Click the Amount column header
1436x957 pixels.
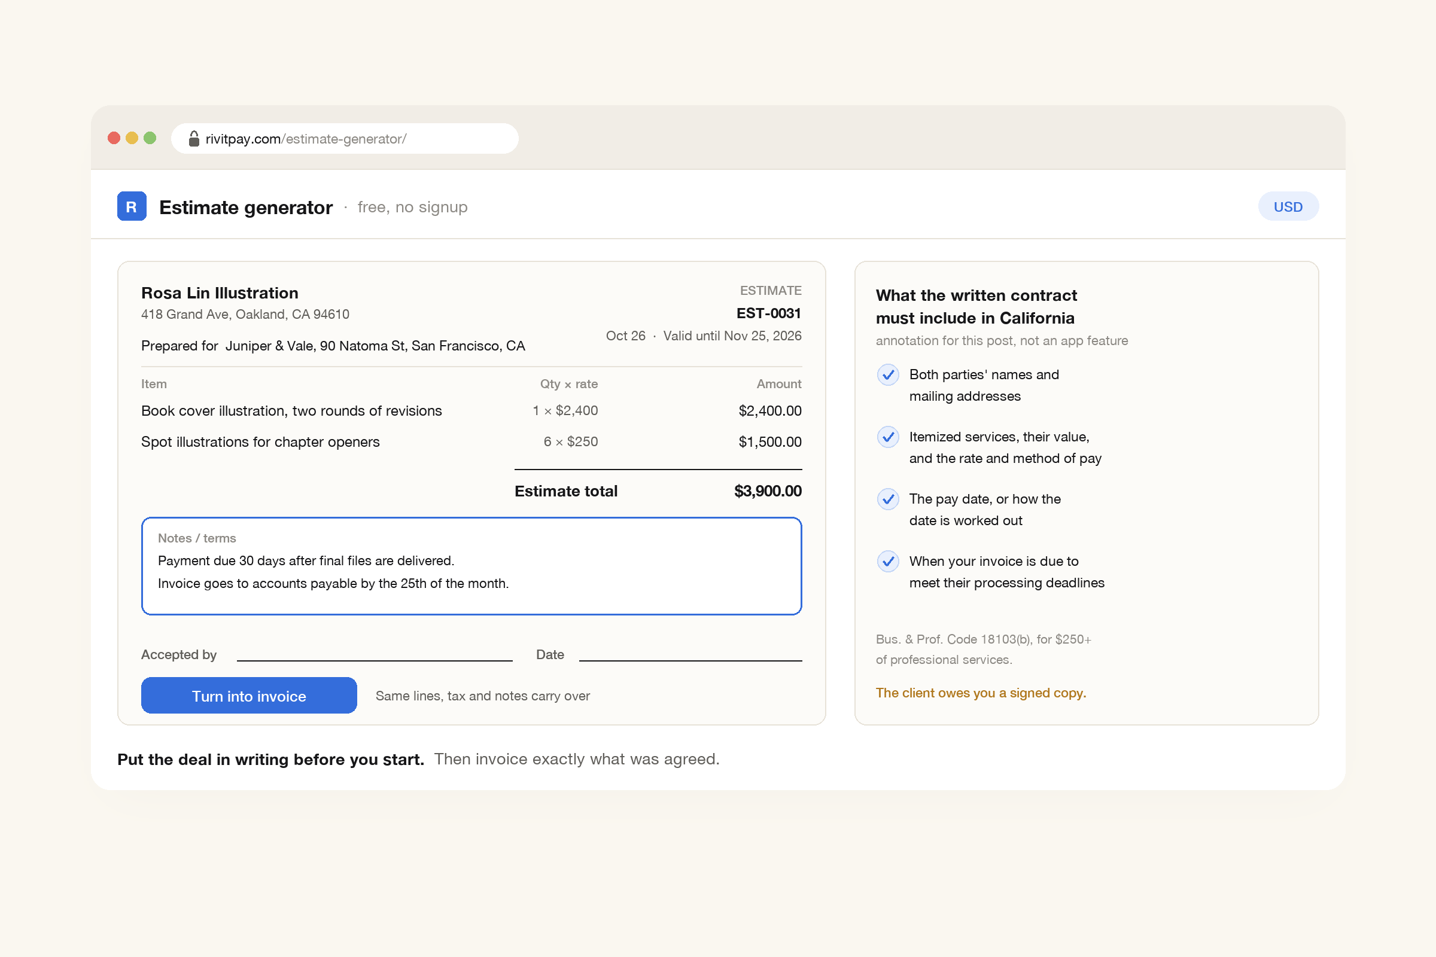779,384
